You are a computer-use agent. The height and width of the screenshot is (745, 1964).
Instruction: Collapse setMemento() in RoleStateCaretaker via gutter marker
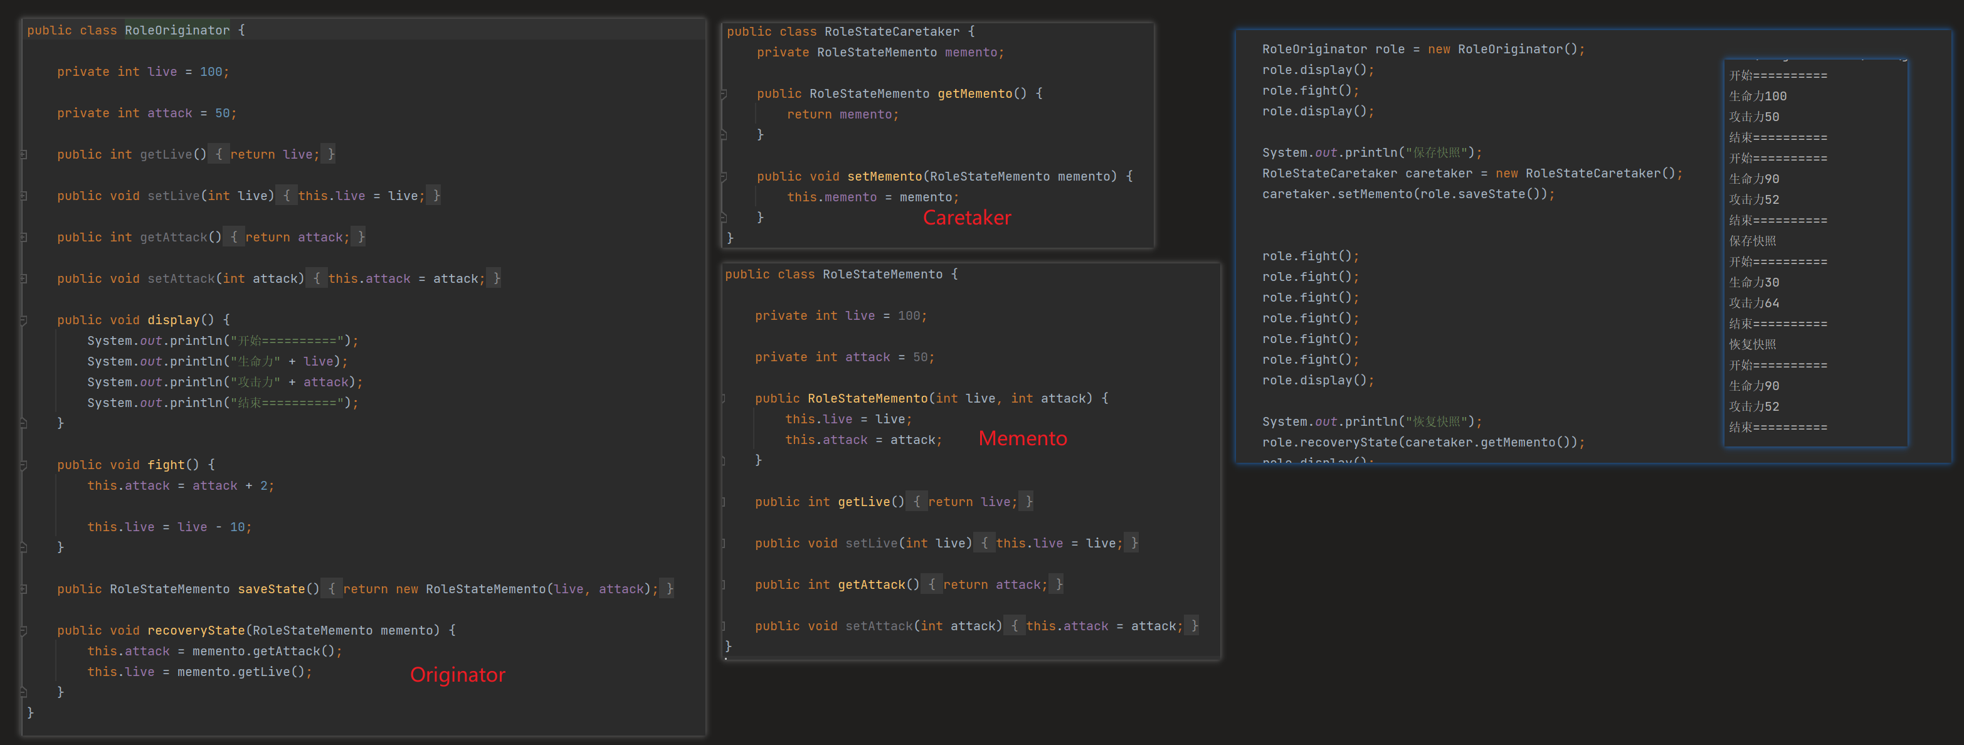724,177
